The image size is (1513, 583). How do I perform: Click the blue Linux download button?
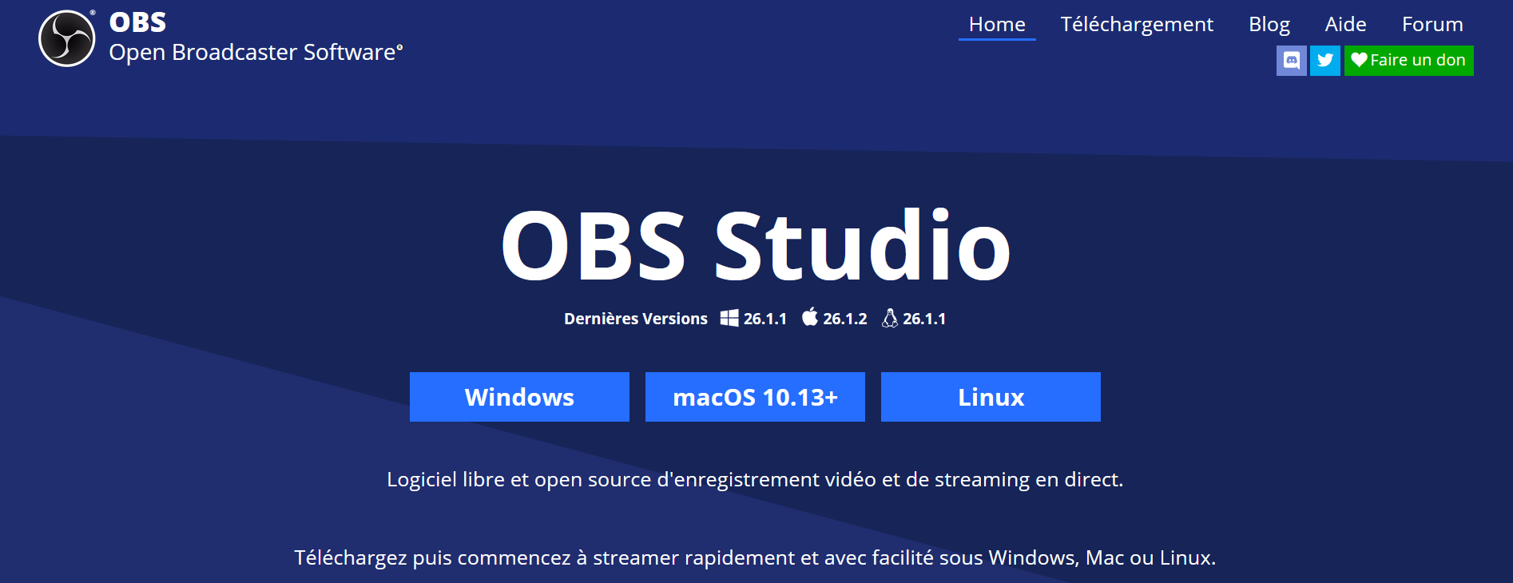[x=991, y=397]
